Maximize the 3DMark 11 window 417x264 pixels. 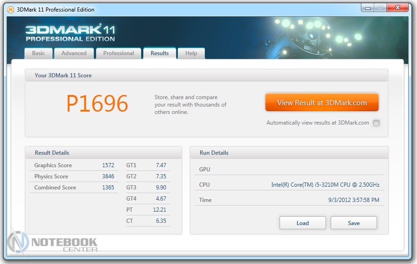(x=380, y=8)
